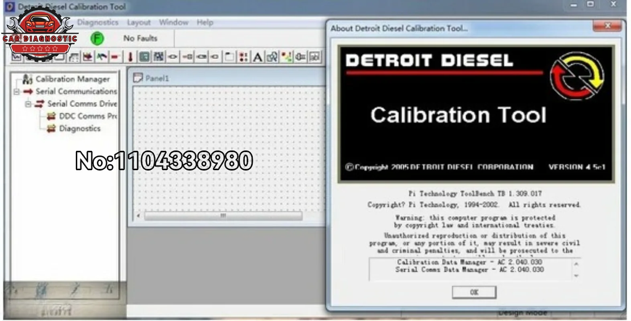Click the About component list scroll-down arrow
This screenshot has width=631, height=321.
[576, 276]
